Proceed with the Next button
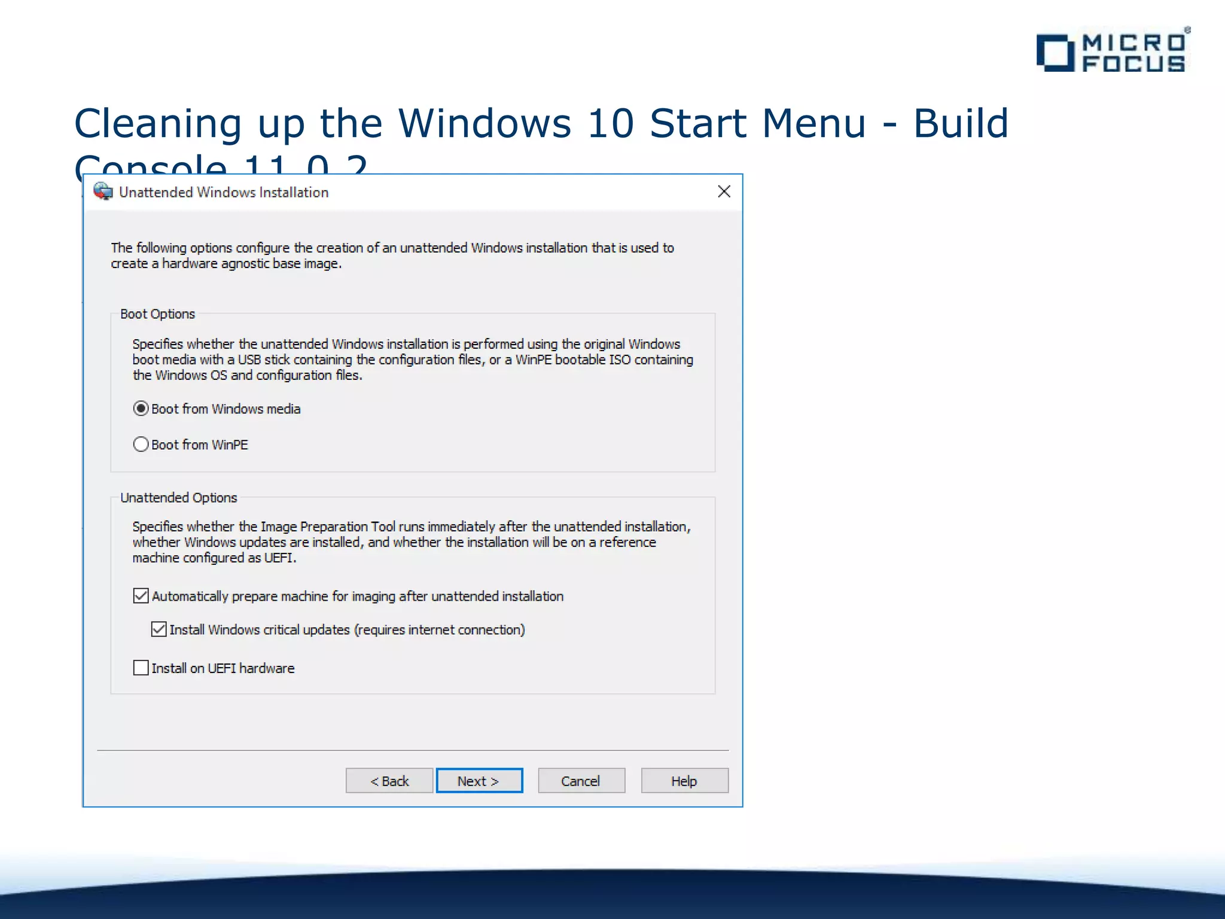 [479, 781]
